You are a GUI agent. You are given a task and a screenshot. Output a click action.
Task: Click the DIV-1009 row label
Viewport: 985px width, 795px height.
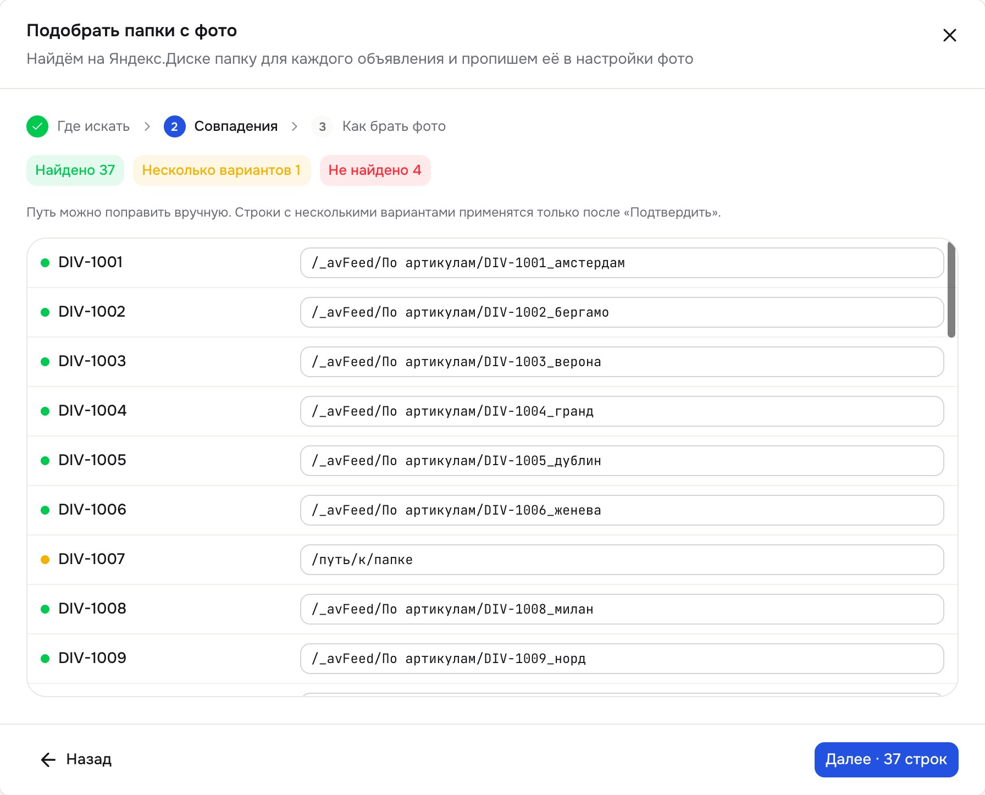coord(92,658)
